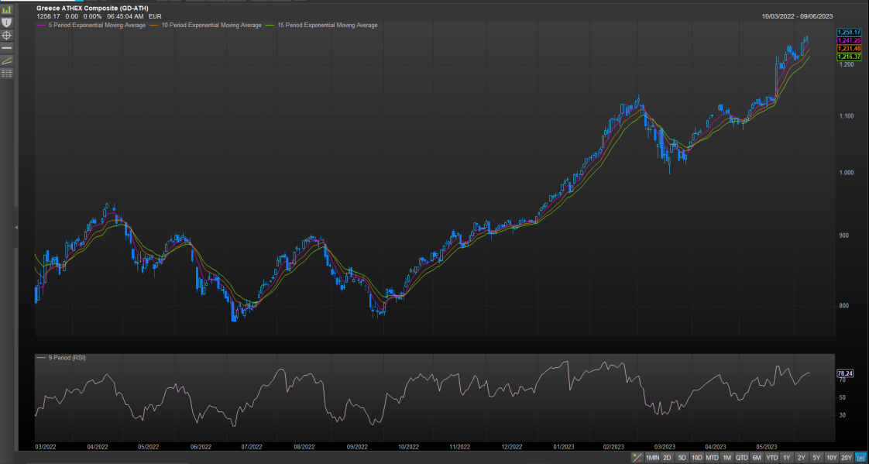Click the drawing pencil icon beside 1MIN
The height and width of the screenshot is (464, 869).
point(637,457)
